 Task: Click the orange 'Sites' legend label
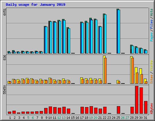click(152, 79)
